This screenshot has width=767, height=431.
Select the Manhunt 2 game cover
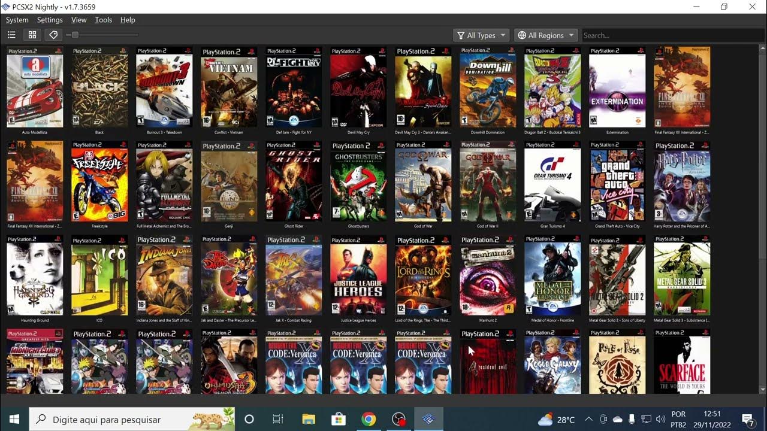(x=488, y=275)
